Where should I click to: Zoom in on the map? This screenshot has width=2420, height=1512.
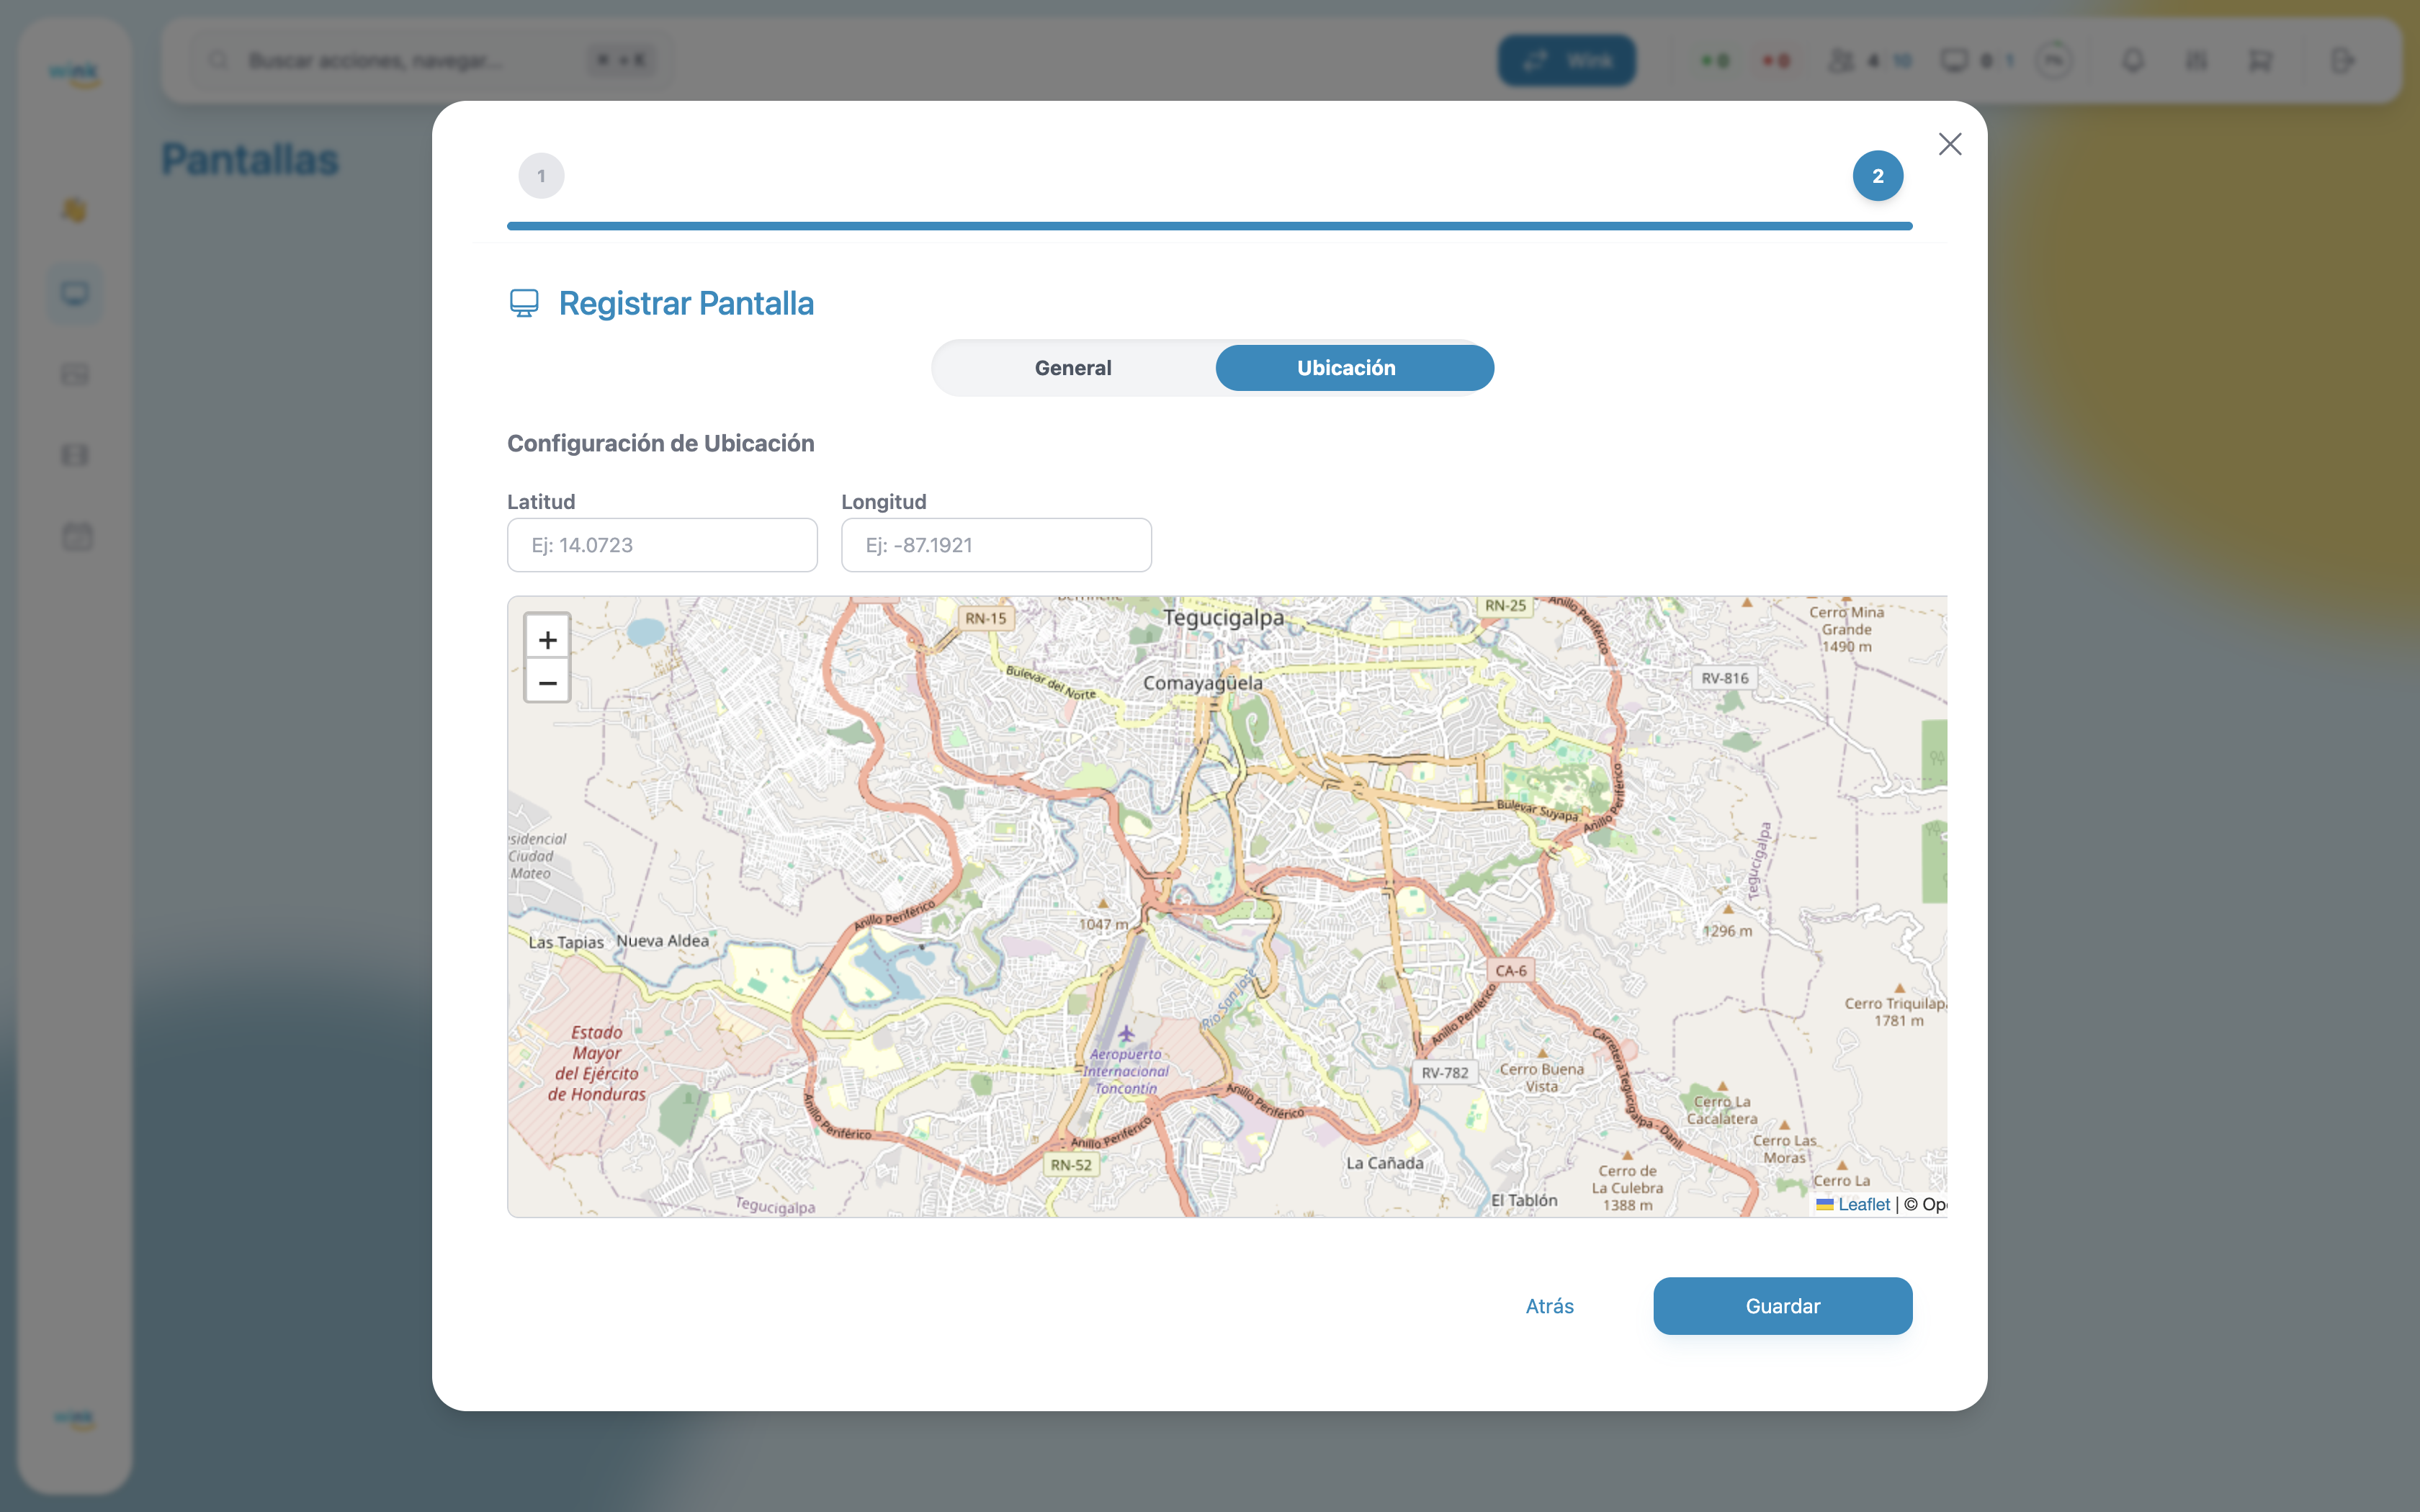547,639
